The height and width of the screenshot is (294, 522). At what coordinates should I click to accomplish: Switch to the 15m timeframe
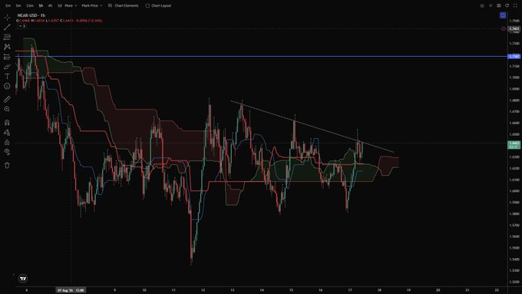(x=30, y=5)
